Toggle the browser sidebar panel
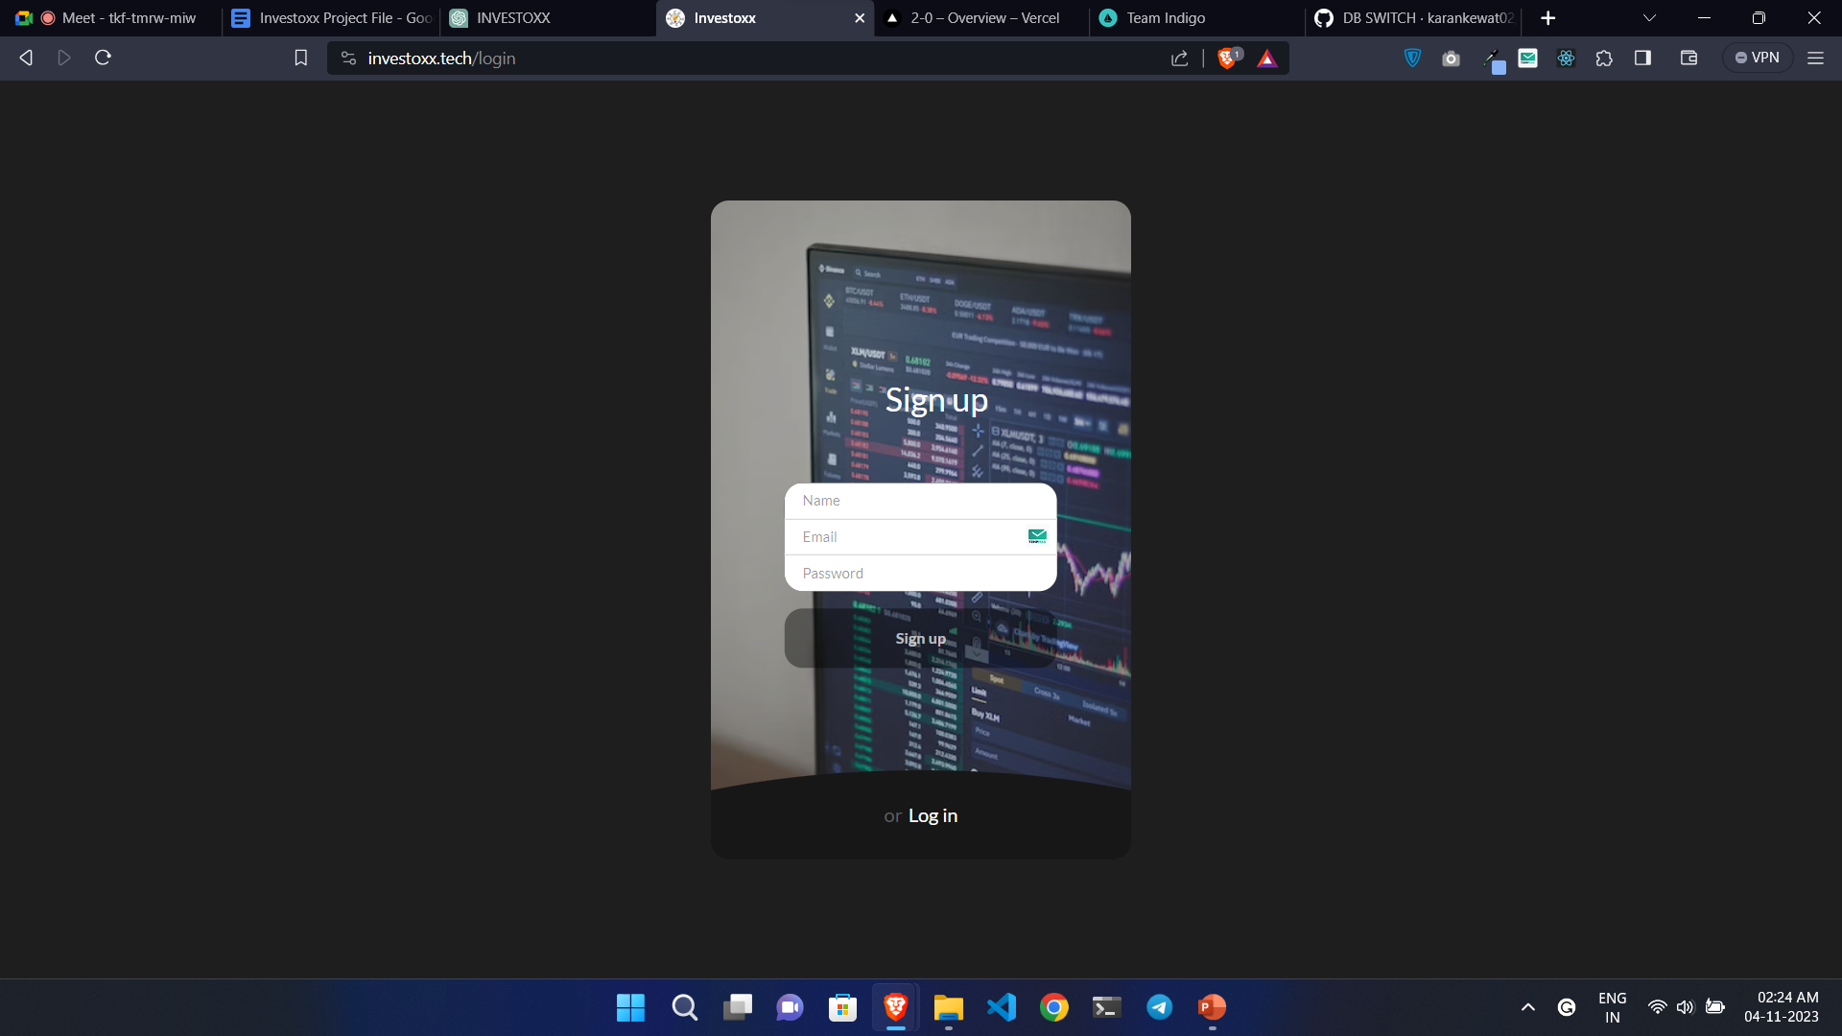Image resolution: width=1842 pixels, height=1036 pixels. click(x=1642, y=59)
